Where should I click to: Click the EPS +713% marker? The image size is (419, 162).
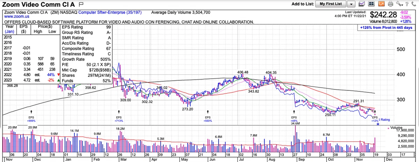(119, 116)
